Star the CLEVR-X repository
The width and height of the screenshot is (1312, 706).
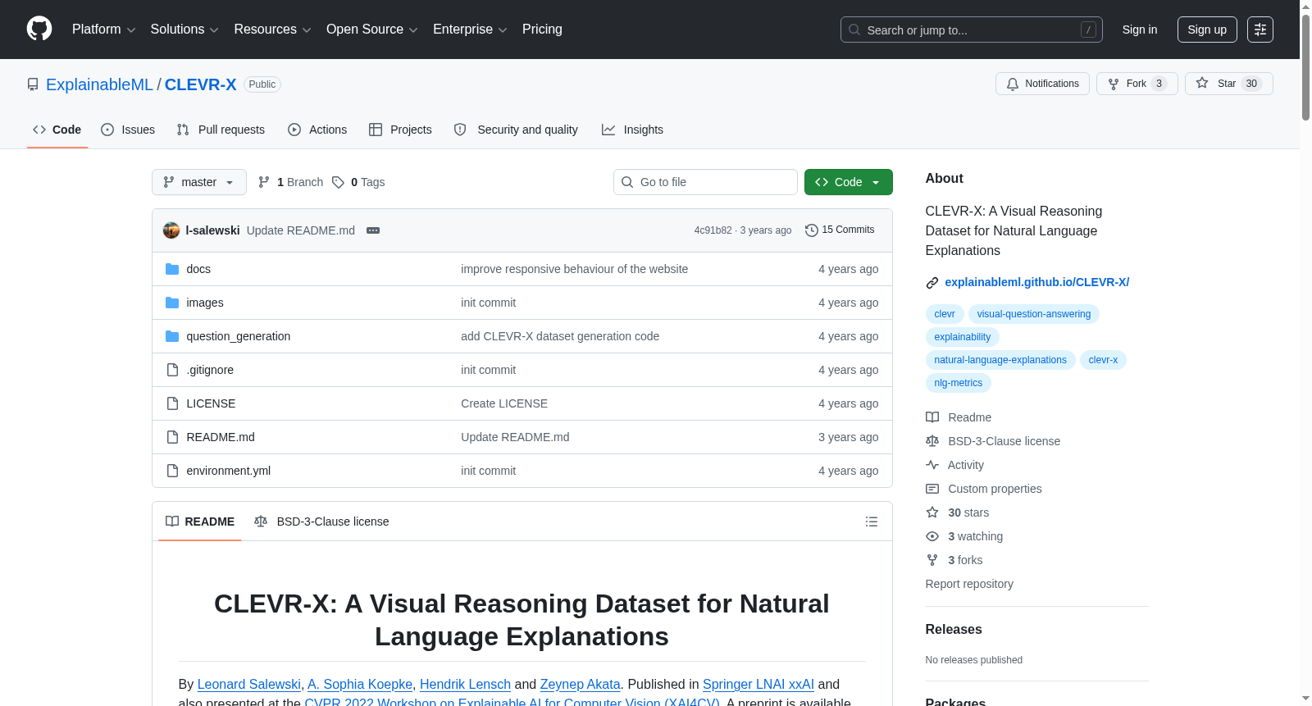tap(1228, 84)
